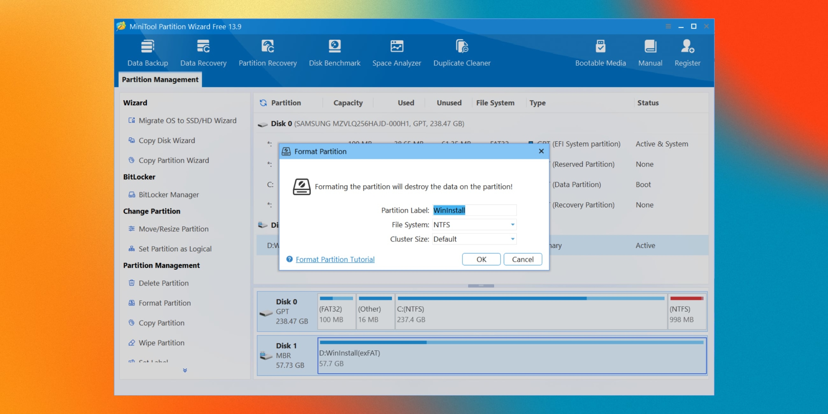Select the 998 MB NTFS recovery block
828x414 pixels.
687,312
